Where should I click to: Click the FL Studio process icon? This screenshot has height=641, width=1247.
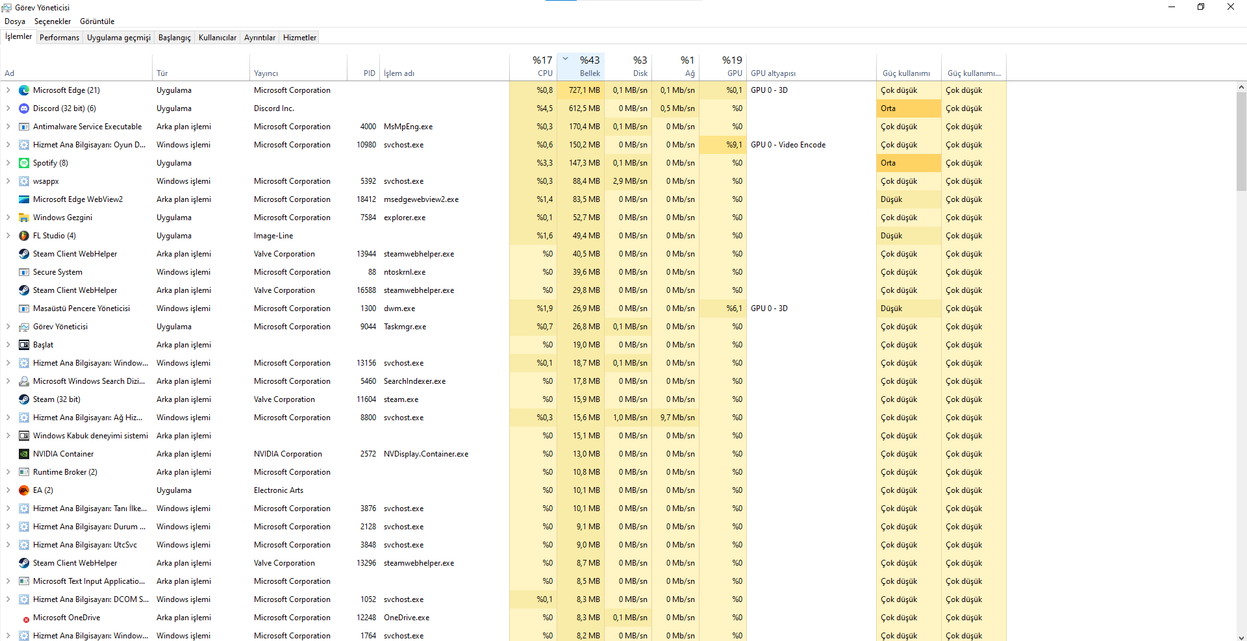pyautogui.click(x=24, y=236)
